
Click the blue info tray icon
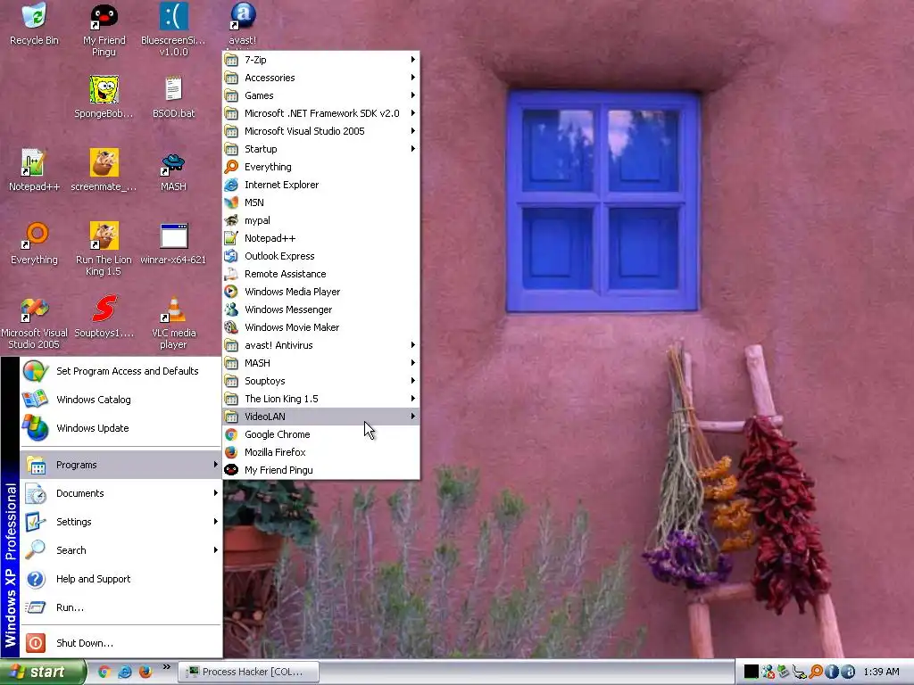pyautogui.click(x=832, y=672)
